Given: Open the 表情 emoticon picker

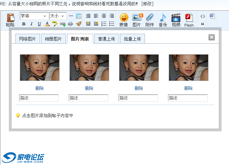Looking at the screenshot, I should pos(124,20).
